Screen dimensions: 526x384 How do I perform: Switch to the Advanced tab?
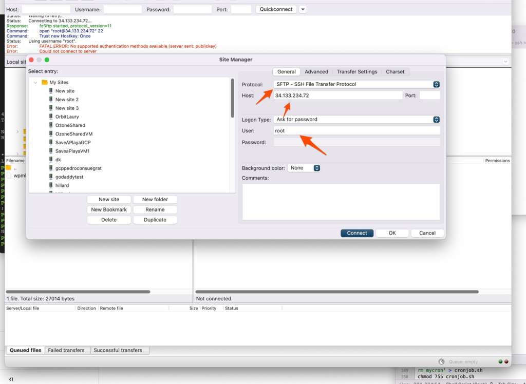coord(316,72)
